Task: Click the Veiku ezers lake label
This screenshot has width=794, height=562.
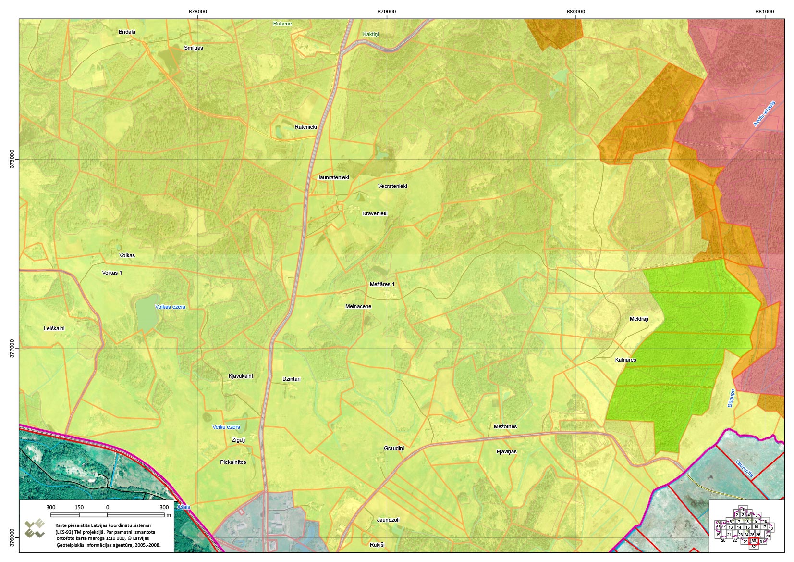Action: pos(226,427)
